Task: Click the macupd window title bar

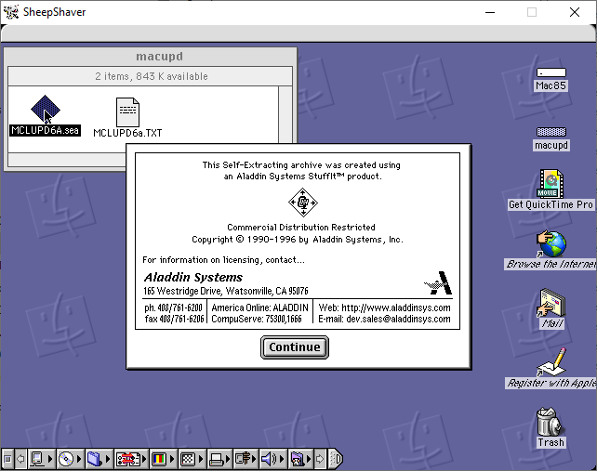Action: 151,57
